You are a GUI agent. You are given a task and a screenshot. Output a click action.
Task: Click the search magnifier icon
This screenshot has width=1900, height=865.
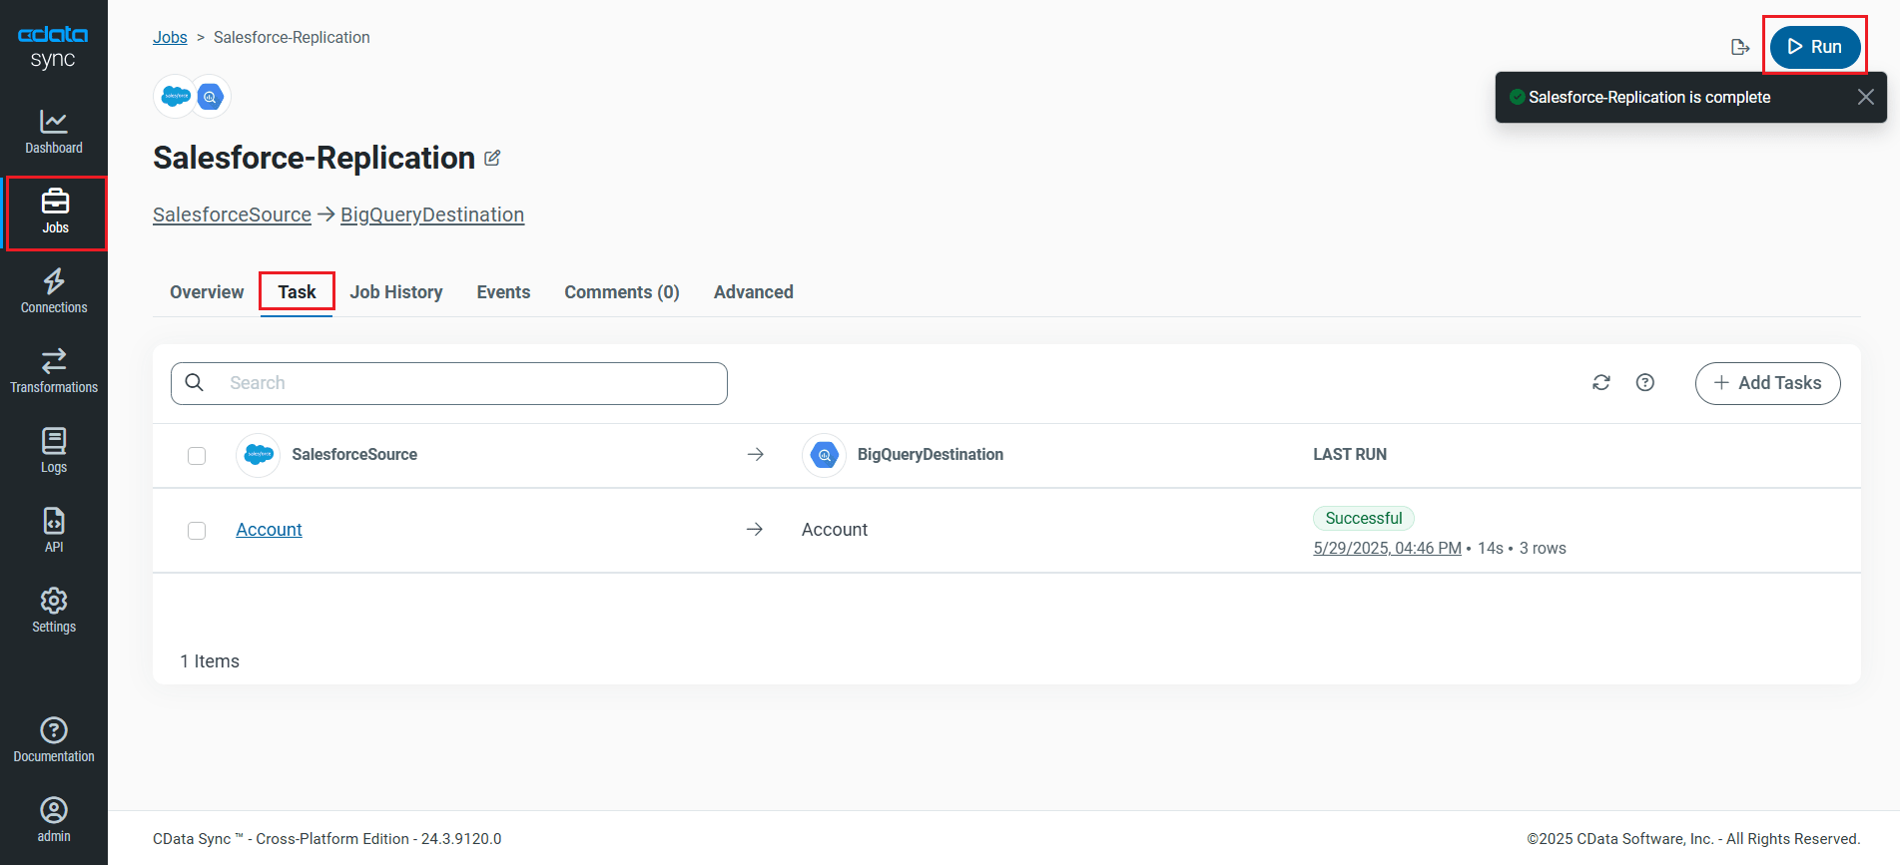click(x=195, y=383)
